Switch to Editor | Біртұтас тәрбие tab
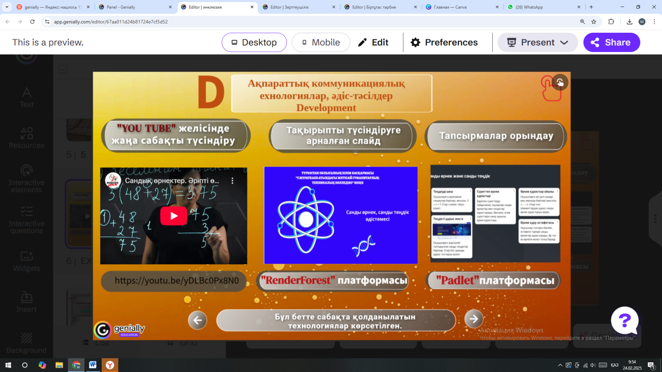Viewport: 662px width, 372px height. [381, 7]
